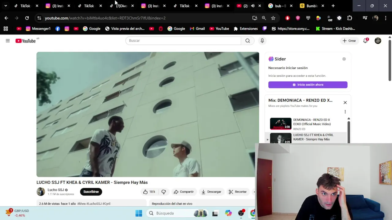Open the Mix playlist options menu
This screenshot has width=392, height=220.
point(345,112)
